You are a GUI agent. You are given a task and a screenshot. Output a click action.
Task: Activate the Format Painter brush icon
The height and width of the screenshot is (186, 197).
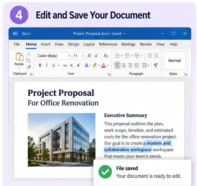pyautogui.click(x=29, y=67)
